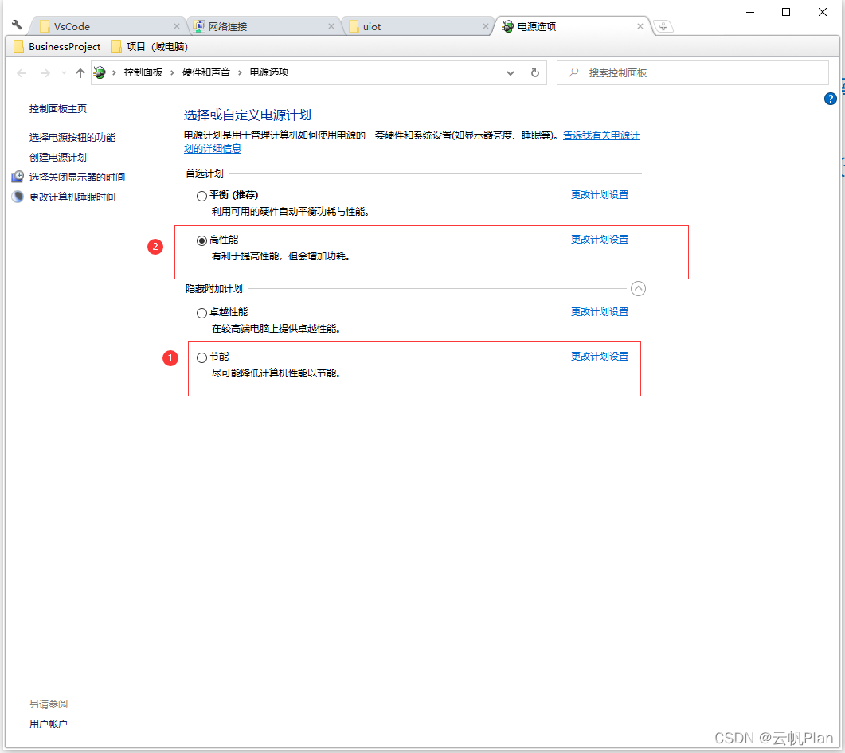845x753 pixels.
Task: Open 创建电源计划 link
Action: click(57, 158)
